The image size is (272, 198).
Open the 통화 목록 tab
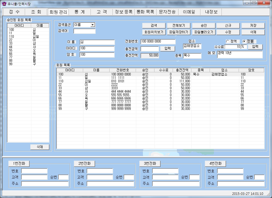145,12
